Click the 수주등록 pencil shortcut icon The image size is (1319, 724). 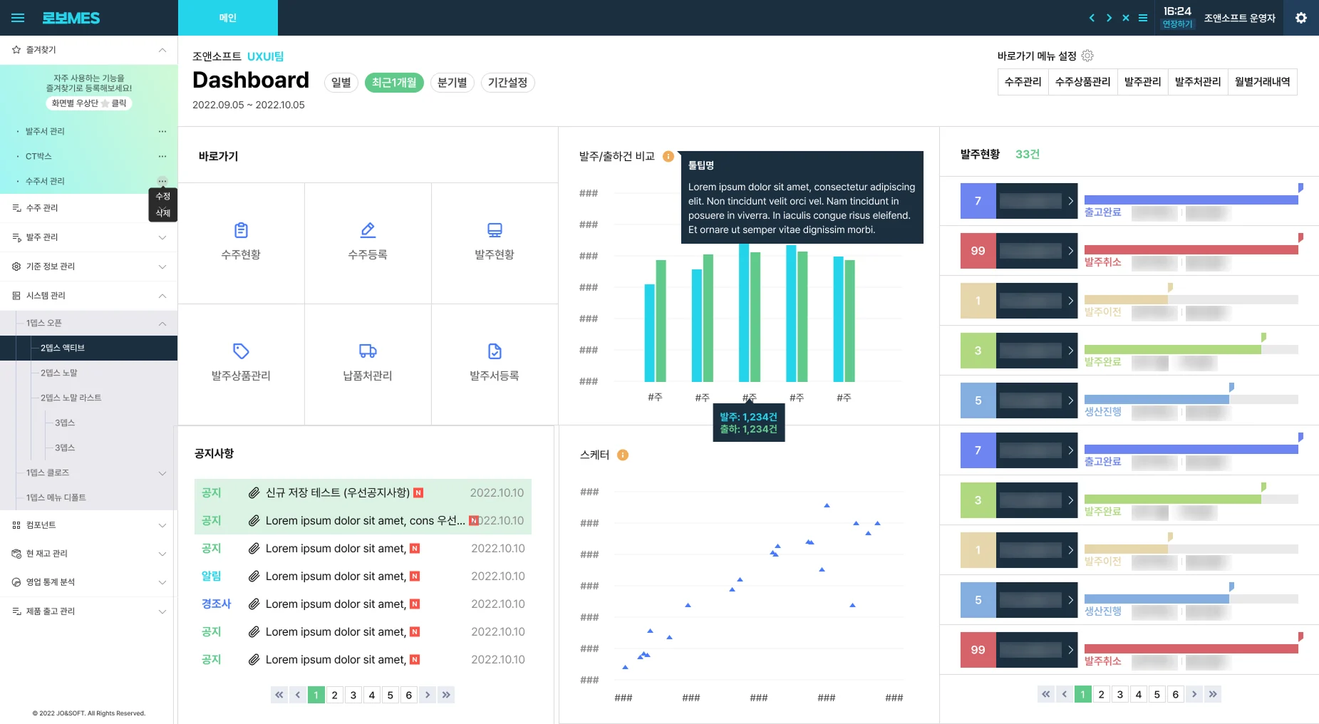coord(368,230)
